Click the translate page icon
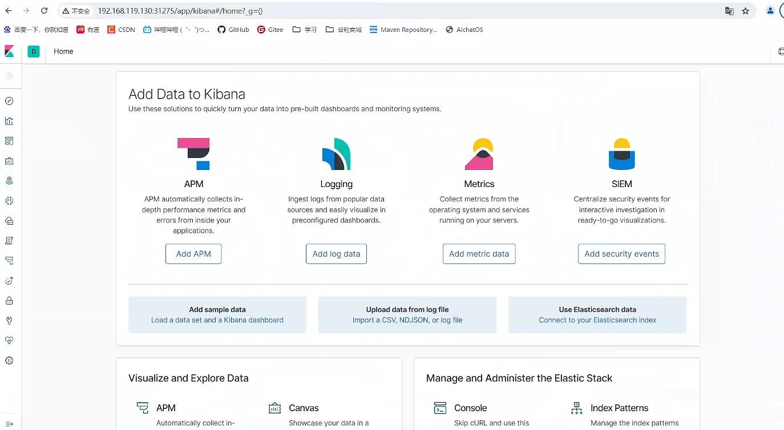The width and height of the screenshot is (784, 430). 729,11
